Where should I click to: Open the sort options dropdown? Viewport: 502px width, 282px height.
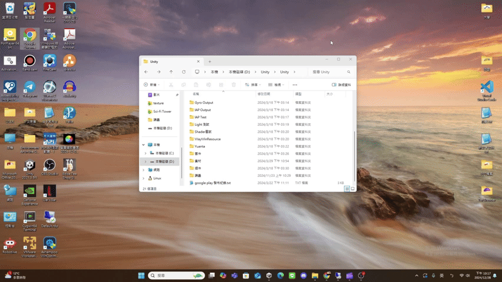(x=252, y=85)
